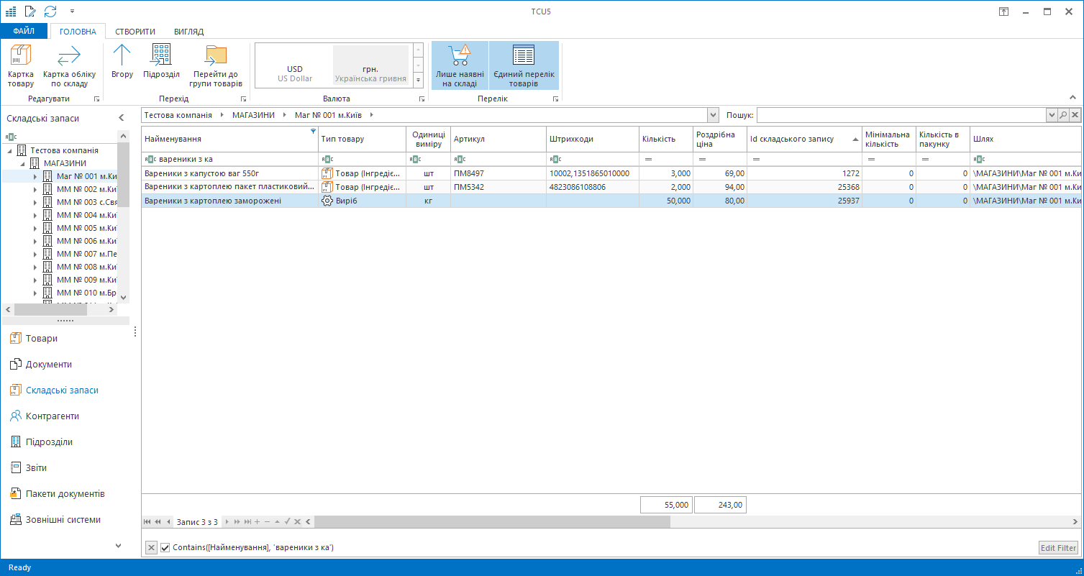The width and height of the screenshot is (1084, 576).
Task: Collapse the ribbon with the up chevron
Action: pyautogui.click(x=1073, y=99)
